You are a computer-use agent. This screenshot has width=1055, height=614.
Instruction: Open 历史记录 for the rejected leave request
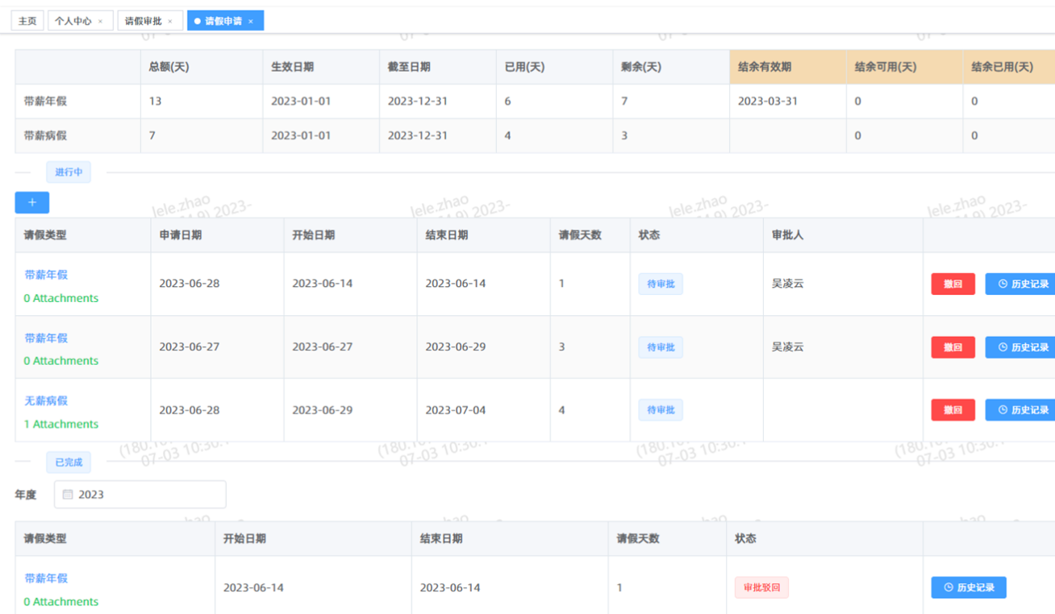click(x=968, y=587)
